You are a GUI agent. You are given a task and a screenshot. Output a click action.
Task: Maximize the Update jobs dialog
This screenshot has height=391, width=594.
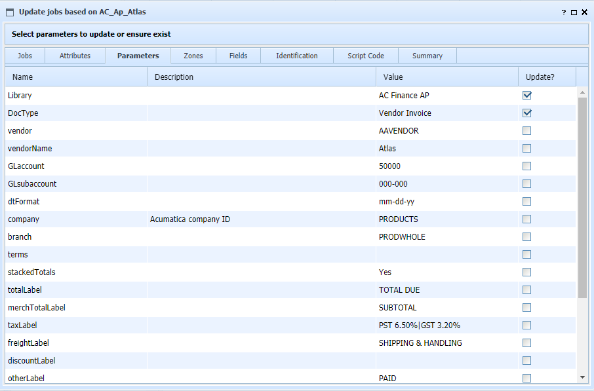click(x=574, y=12)
